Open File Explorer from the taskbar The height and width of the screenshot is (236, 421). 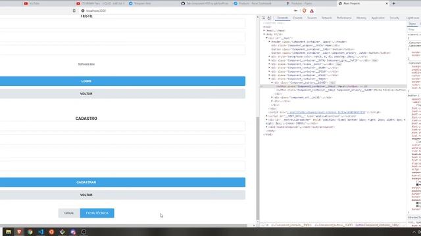click(x=9, y=232)
